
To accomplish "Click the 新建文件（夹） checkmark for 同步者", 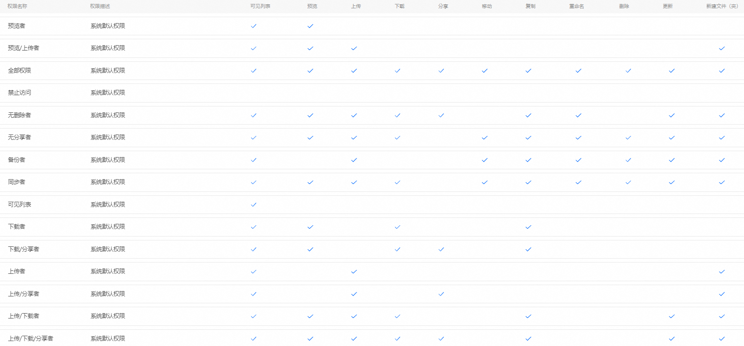I will (x=722, y=182).
